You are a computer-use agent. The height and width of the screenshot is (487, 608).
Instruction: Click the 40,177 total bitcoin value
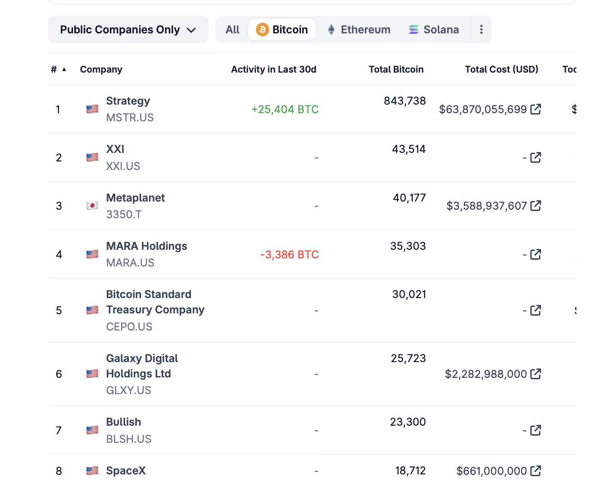(x=409, y=198)
